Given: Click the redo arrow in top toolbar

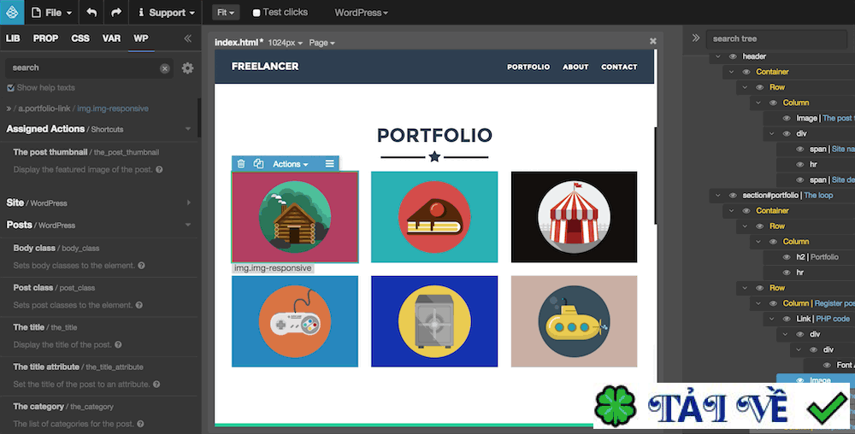Looking at the screenshot, I should coord(116,12).
